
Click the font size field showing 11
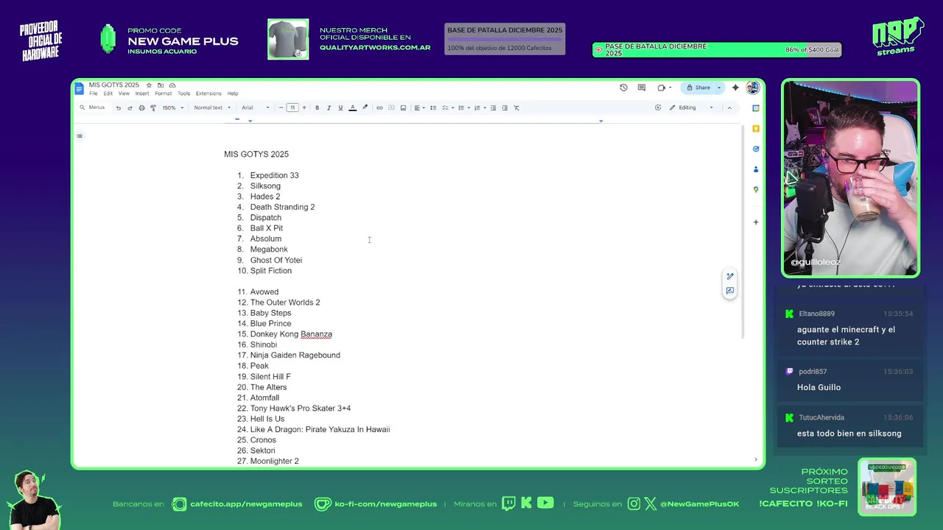point(292,107)
